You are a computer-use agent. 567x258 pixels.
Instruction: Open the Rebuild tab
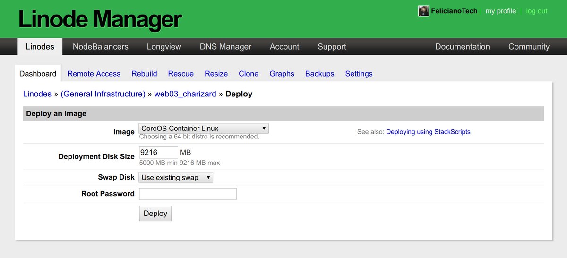tap(144, 74)
